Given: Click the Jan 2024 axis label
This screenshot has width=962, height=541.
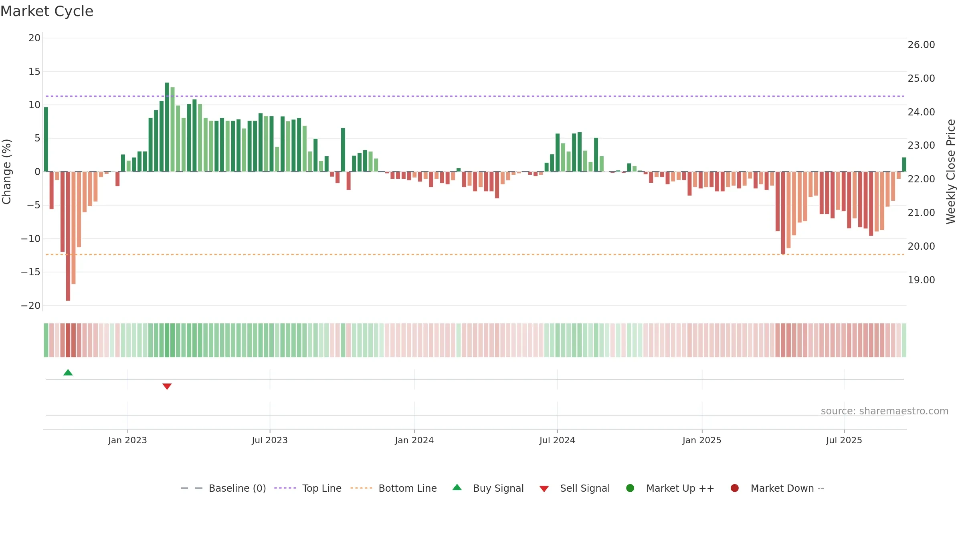Looking at the screenshot, I should coord(414,440).
